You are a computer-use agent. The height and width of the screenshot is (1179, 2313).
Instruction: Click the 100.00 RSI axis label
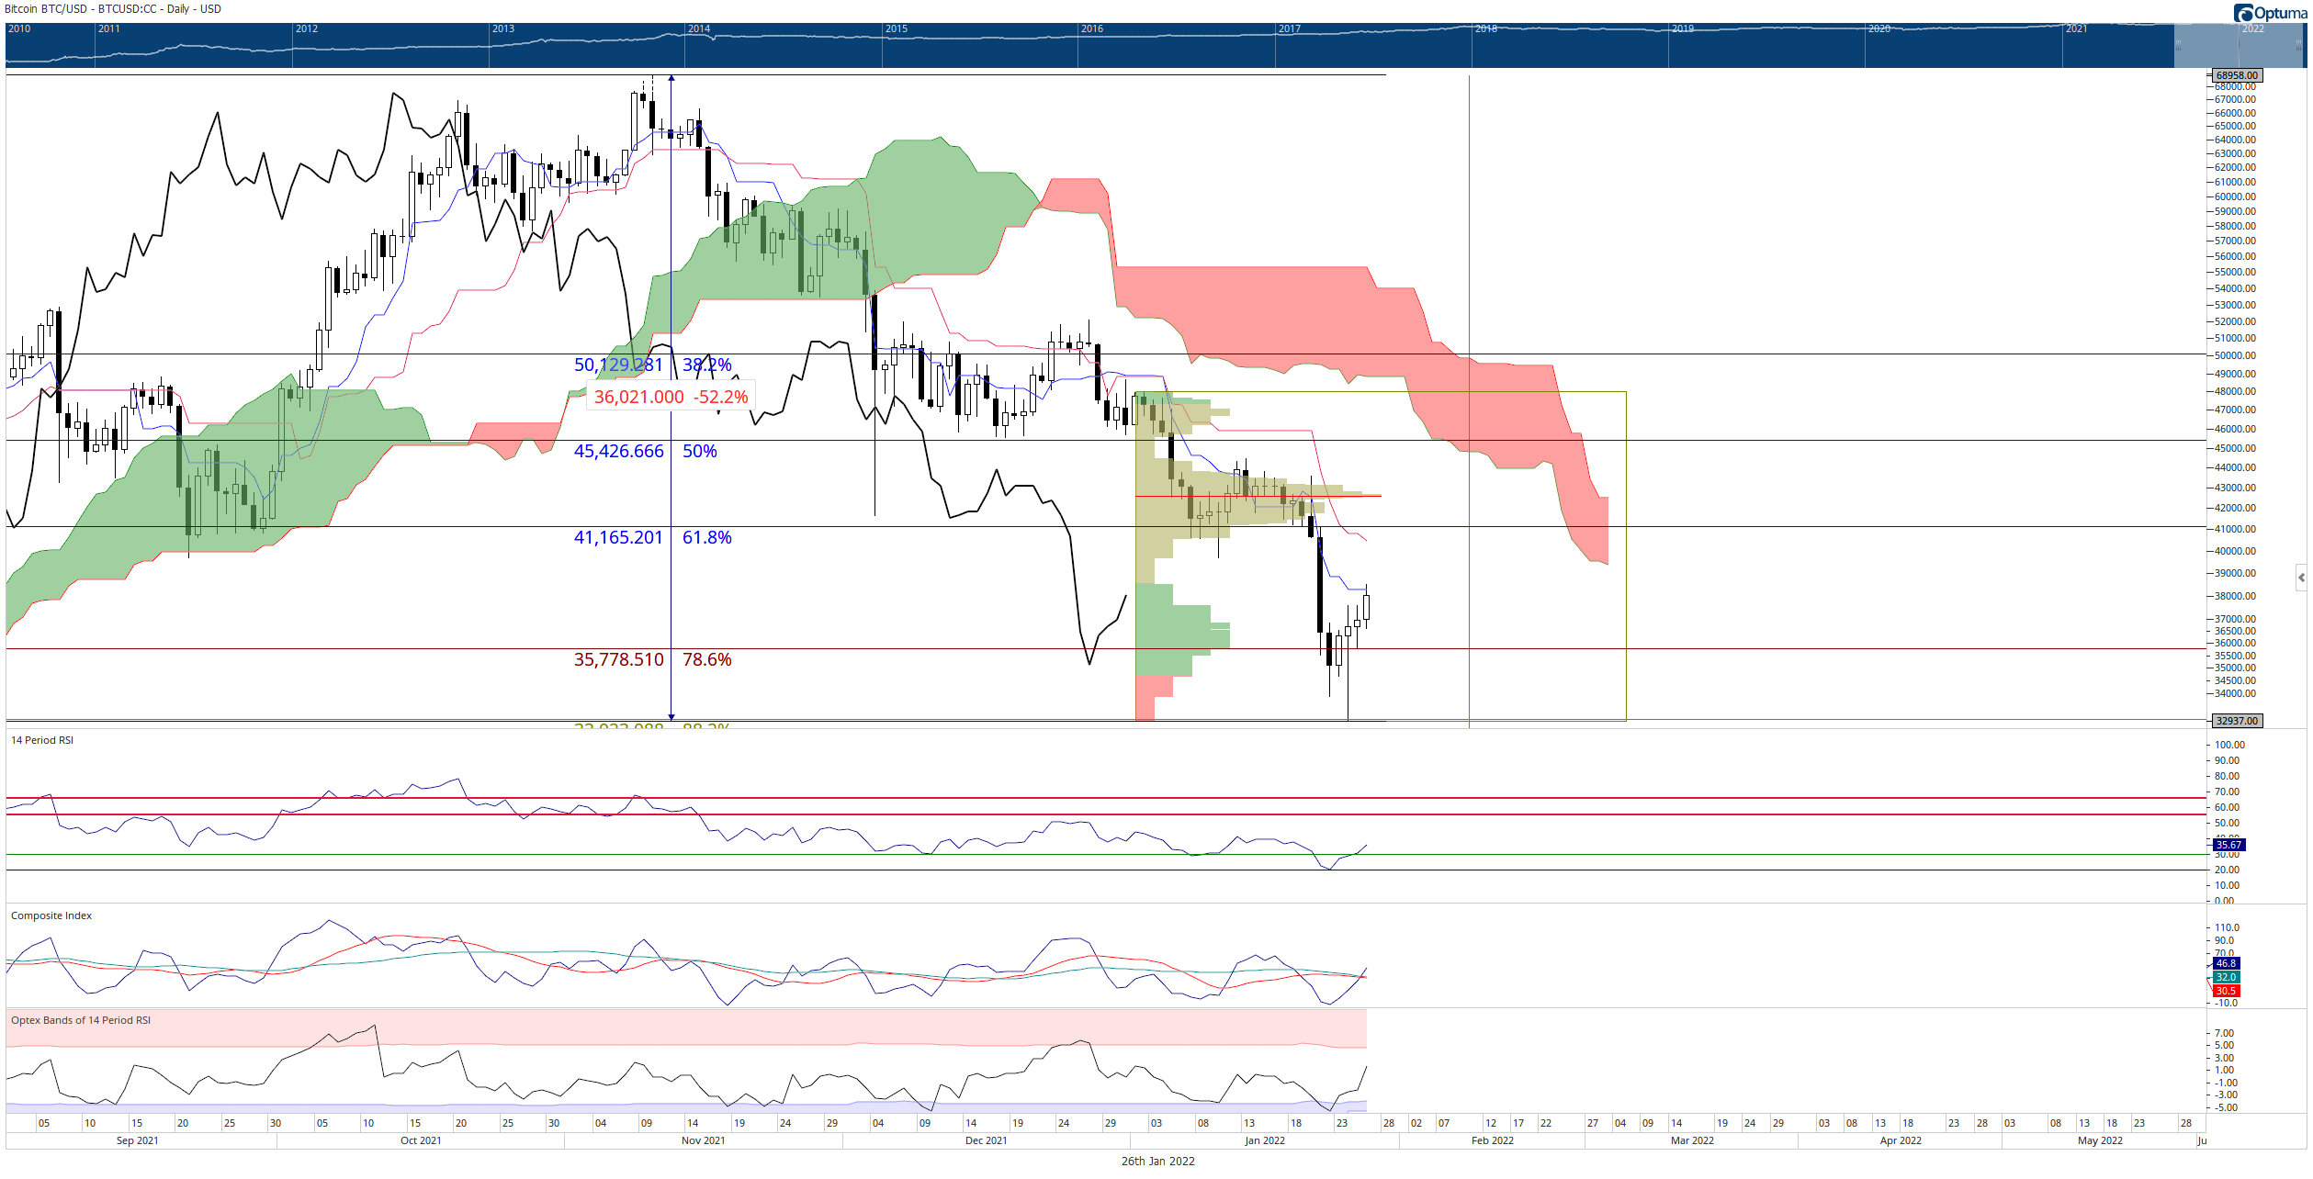tap(2229, 745)
